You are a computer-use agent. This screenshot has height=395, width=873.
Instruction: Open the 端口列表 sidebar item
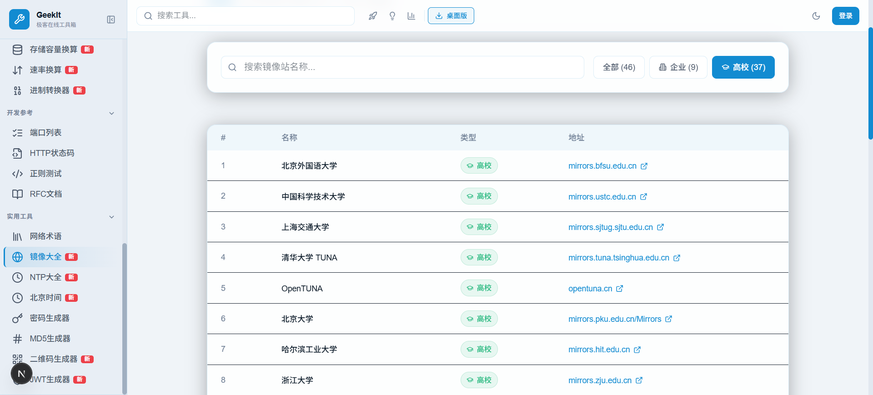[x=61, y=133]
